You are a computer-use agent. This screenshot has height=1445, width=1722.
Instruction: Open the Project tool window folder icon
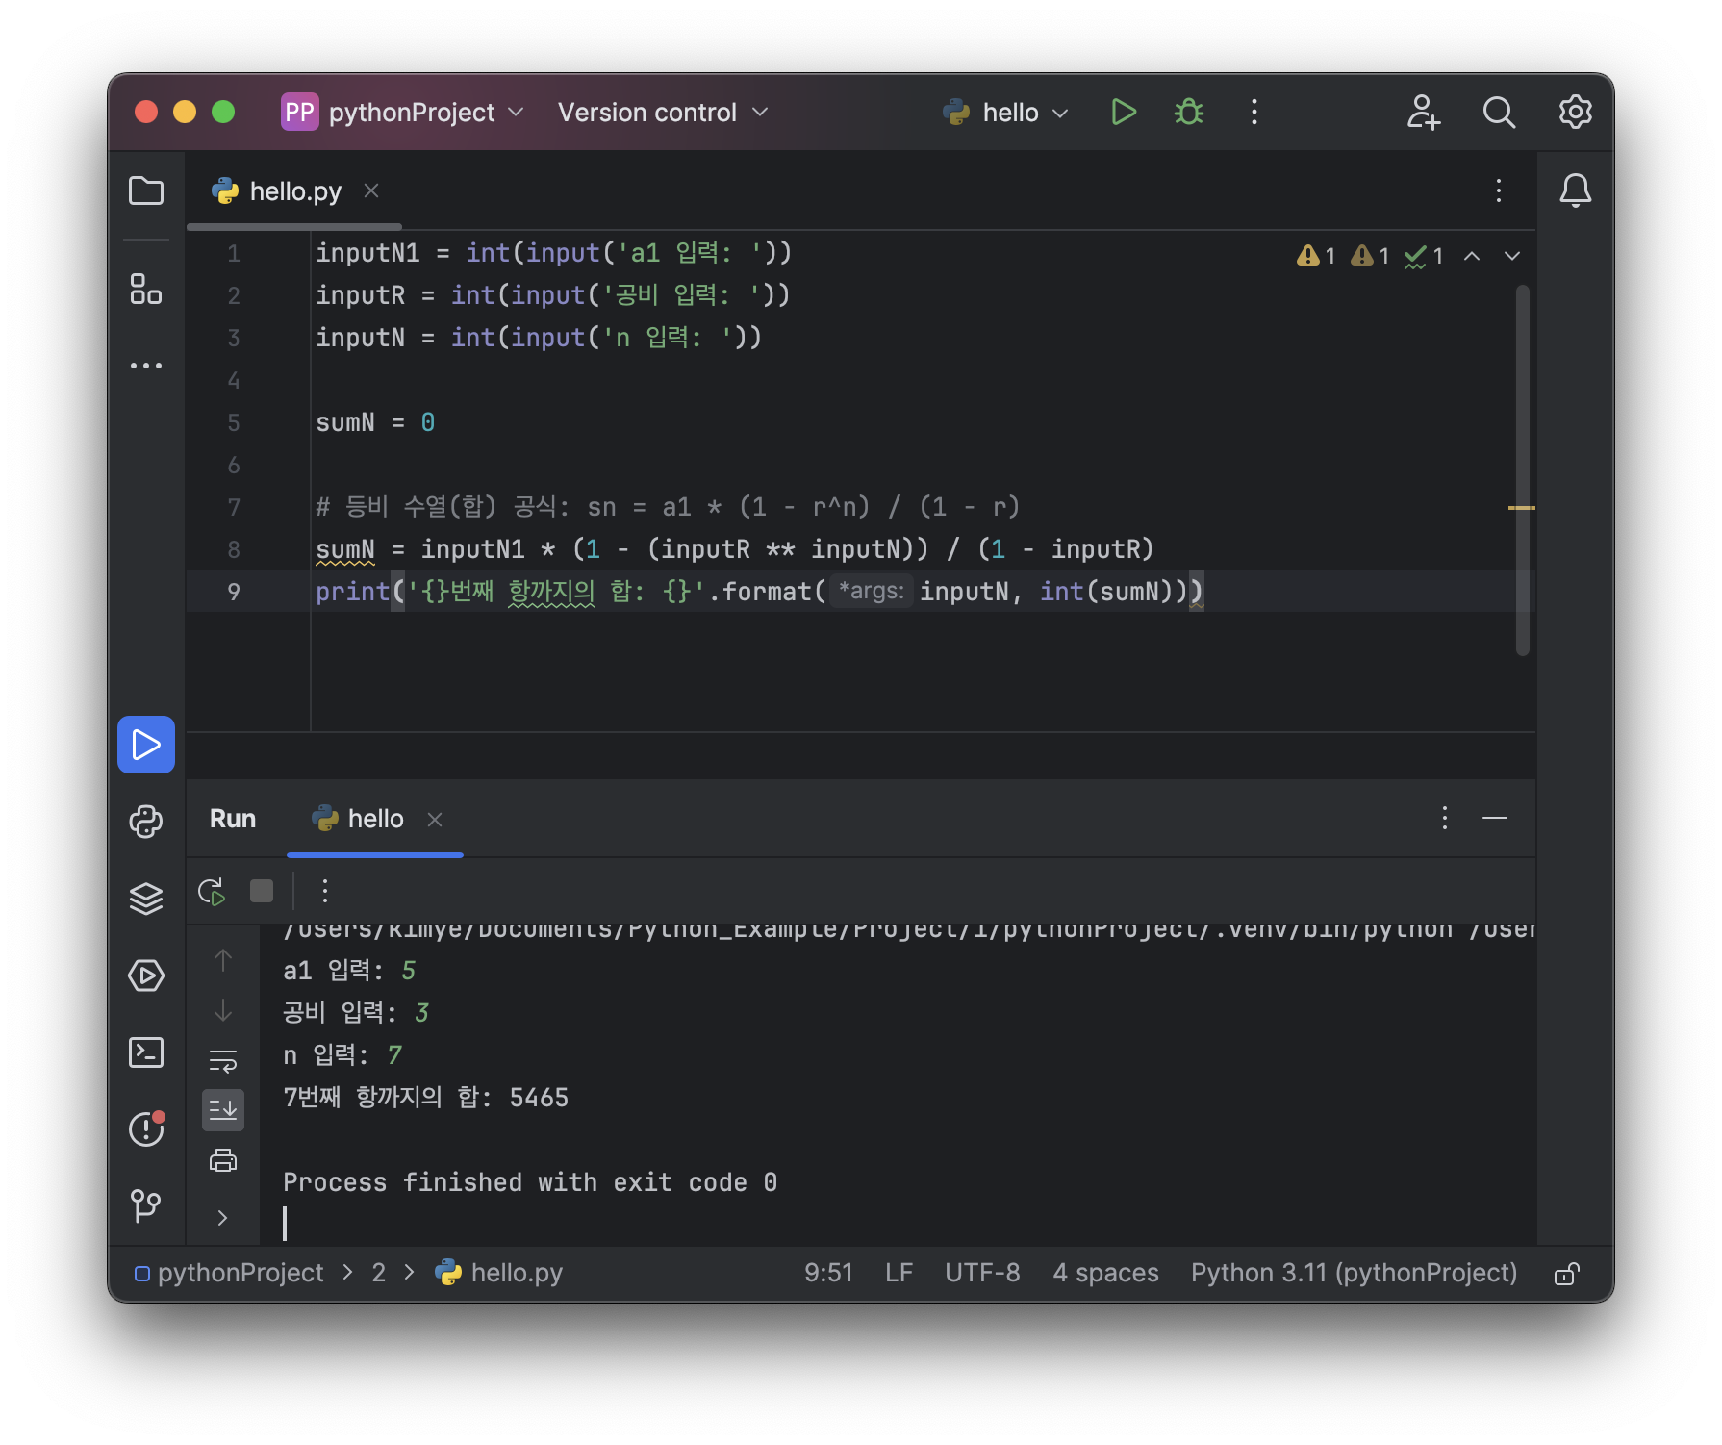[146, 190]
